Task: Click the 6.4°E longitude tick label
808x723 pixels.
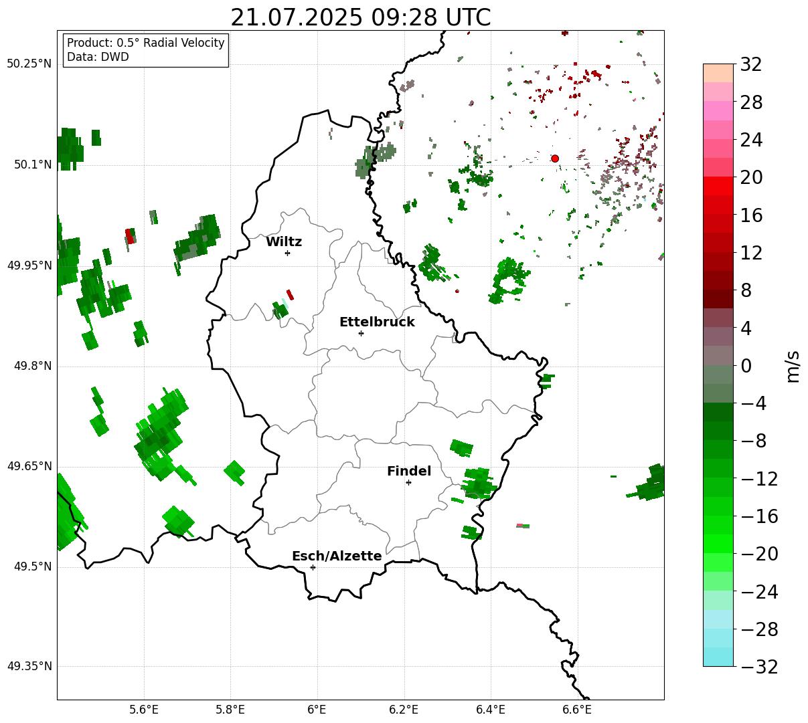Action: click(491, 710)
